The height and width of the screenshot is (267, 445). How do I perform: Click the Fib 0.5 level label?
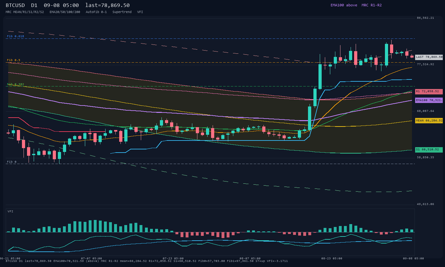click(x=14, y=60)
